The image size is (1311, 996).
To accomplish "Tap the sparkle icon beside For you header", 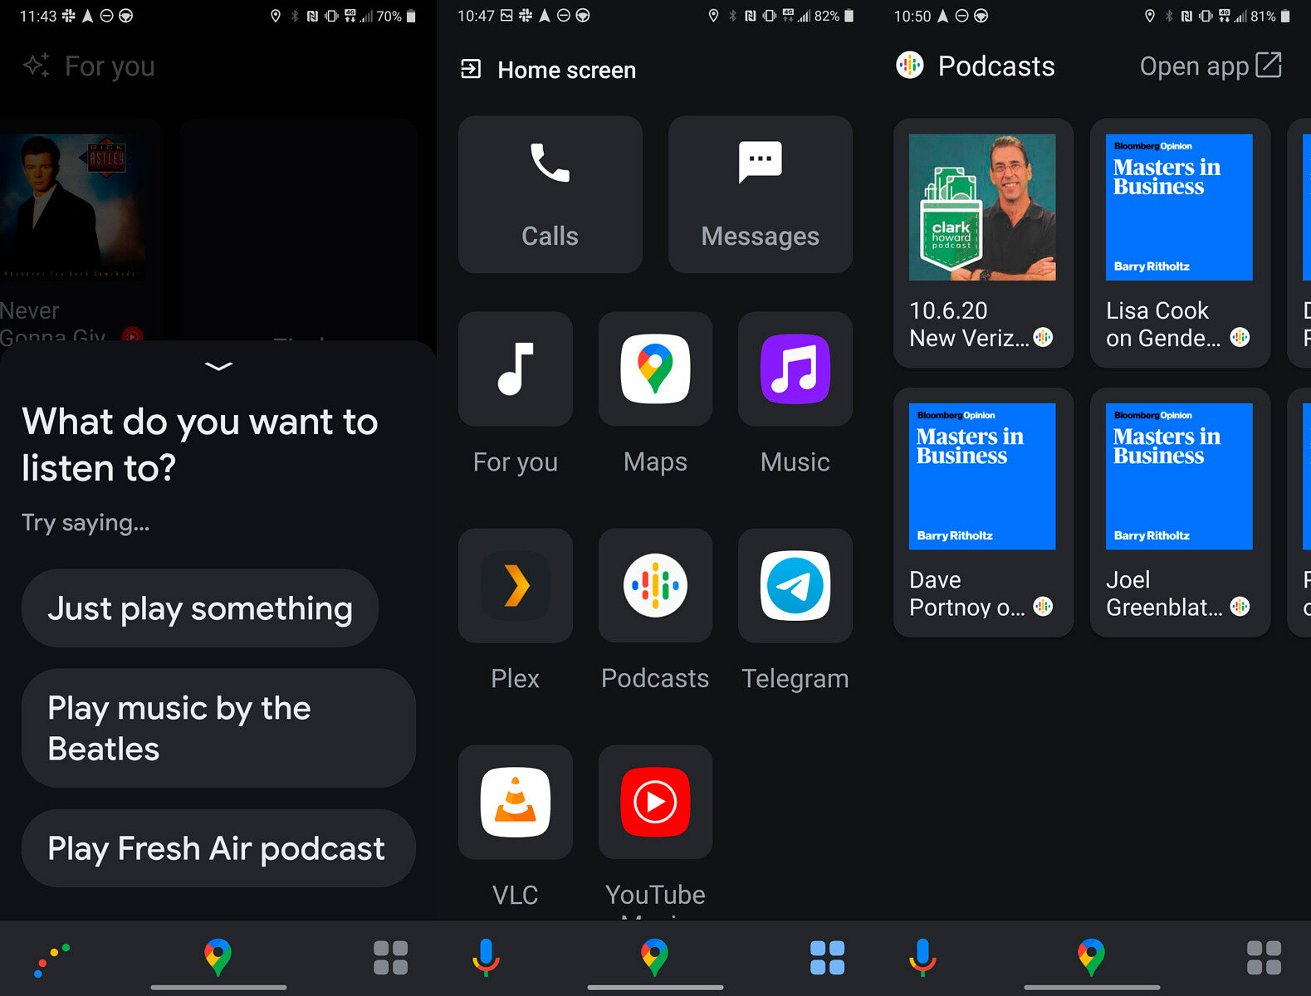I will (x=37, y=66).
